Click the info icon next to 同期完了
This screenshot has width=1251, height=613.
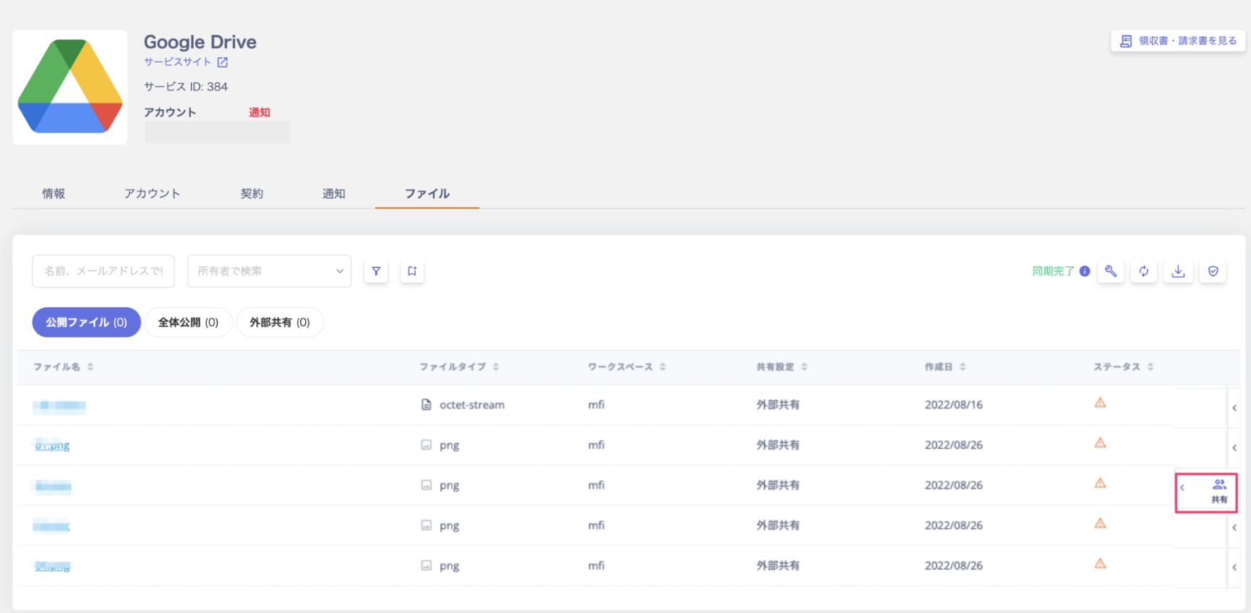pyautogui.click(x=1085, y=272)
